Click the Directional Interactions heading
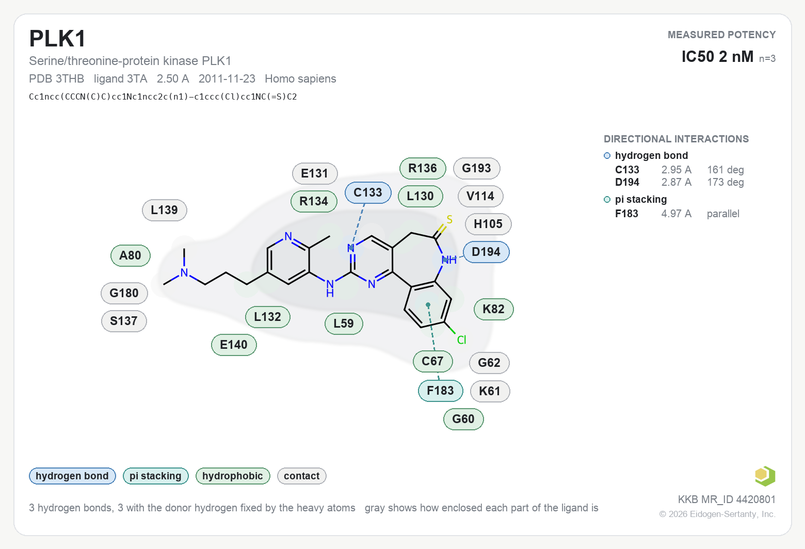 [676, 139]
